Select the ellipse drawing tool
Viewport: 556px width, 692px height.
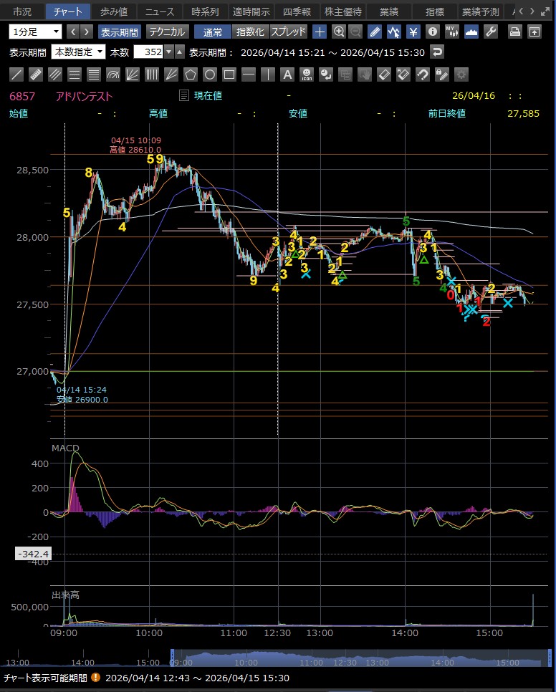pyautogui.click(x=210, y=75)
